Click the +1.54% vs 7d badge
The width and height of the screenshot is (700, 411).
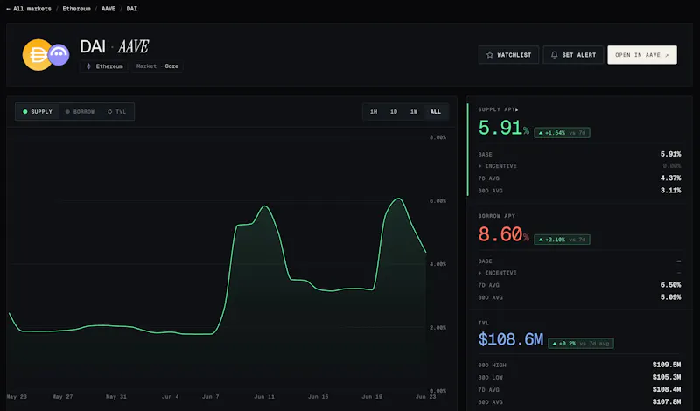[562, 133]
